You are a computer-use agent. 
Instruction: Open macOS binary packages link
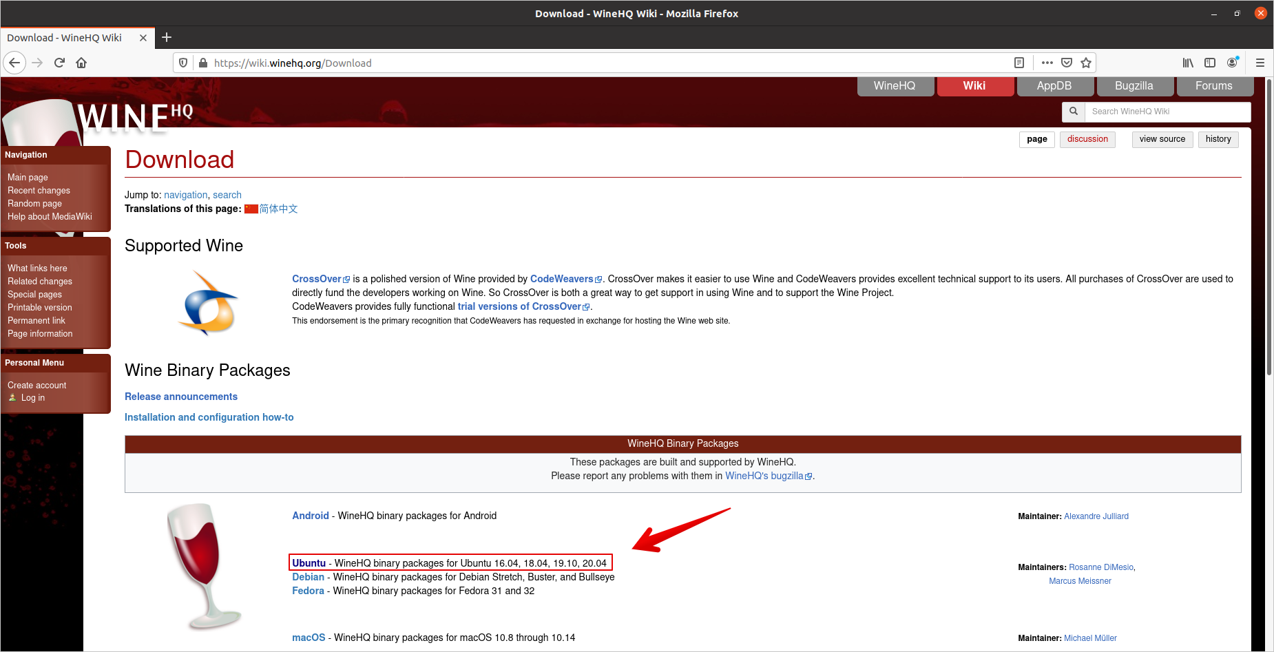309,638
